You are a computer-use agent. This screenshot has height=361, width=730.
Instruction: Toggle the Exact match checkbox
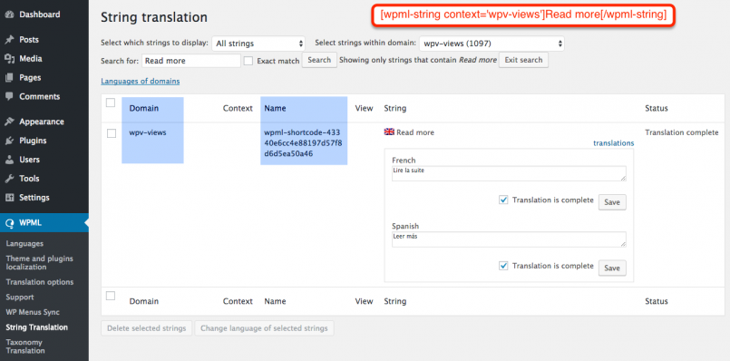[x=248, y=61]
